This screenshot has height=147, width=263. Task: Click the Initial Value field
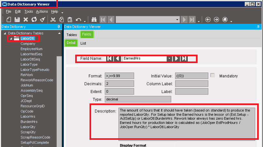[x=192, y=76]
